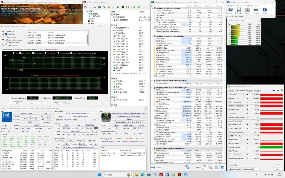Open the GPU-Z hamburger menu icon
The width and height of the screenshot is (285, 178).
pos(282,90)
